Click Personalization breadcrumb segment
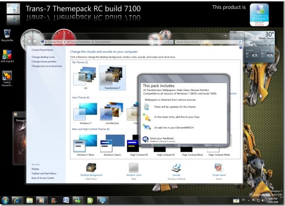This screenshot has height=206, width=285. [103, 42]
